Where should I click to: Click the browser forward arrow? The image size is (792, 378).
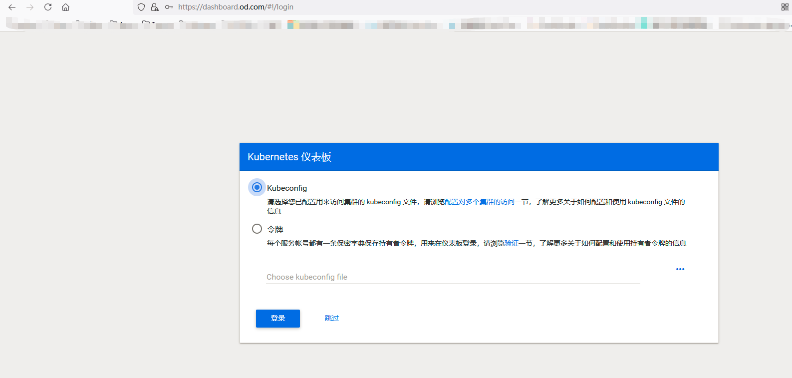30,7
